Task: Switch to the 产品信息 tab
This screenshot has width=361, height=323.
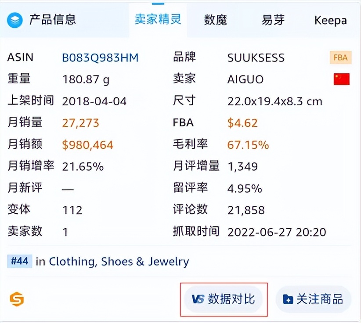Action: pyautogui.click(x=51, y=20)
